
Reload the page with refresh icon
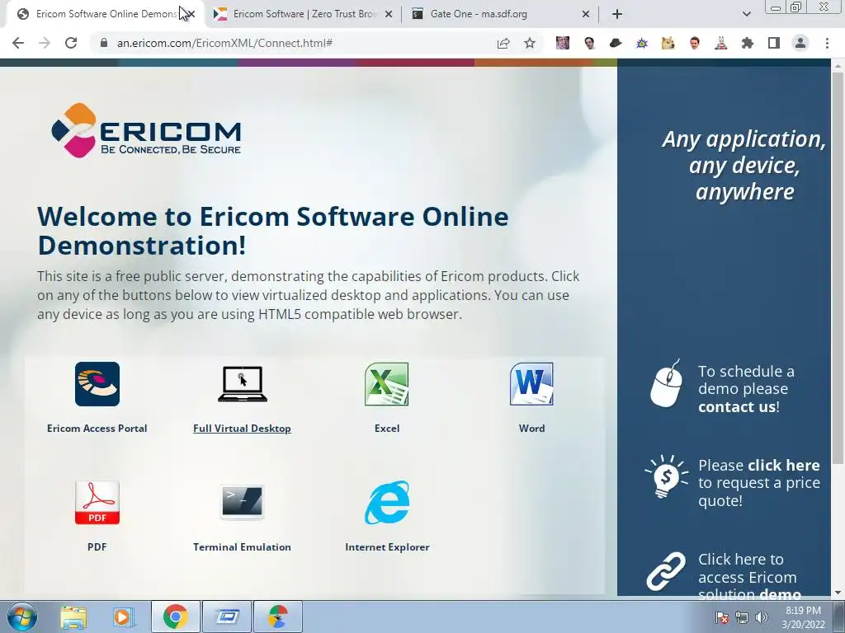[x=71, y=43]
